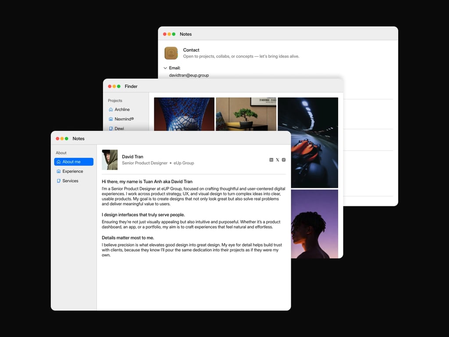
Task: Minimize the back Contact Notes window
Action: (x=169, y=34)
